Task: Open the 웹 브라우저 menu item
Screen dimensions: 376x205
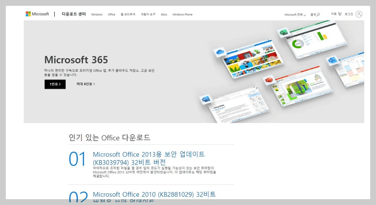Action: click(x=128, y=14)
